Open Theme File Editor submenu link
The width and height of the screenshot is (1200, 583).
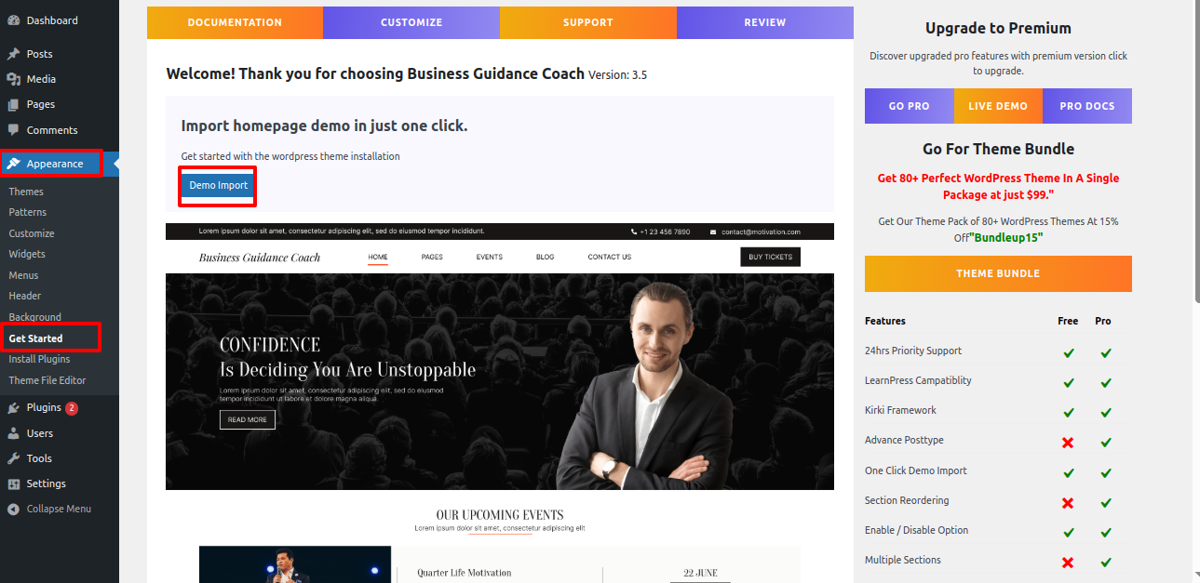click(x=47, y=380)
